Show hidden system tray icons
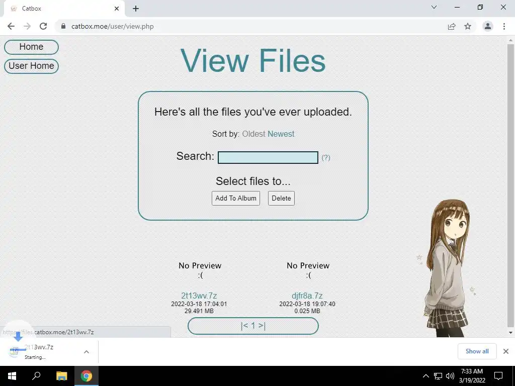Image resolution: width=515 pixels, height=386 pixels. (425, 376)
